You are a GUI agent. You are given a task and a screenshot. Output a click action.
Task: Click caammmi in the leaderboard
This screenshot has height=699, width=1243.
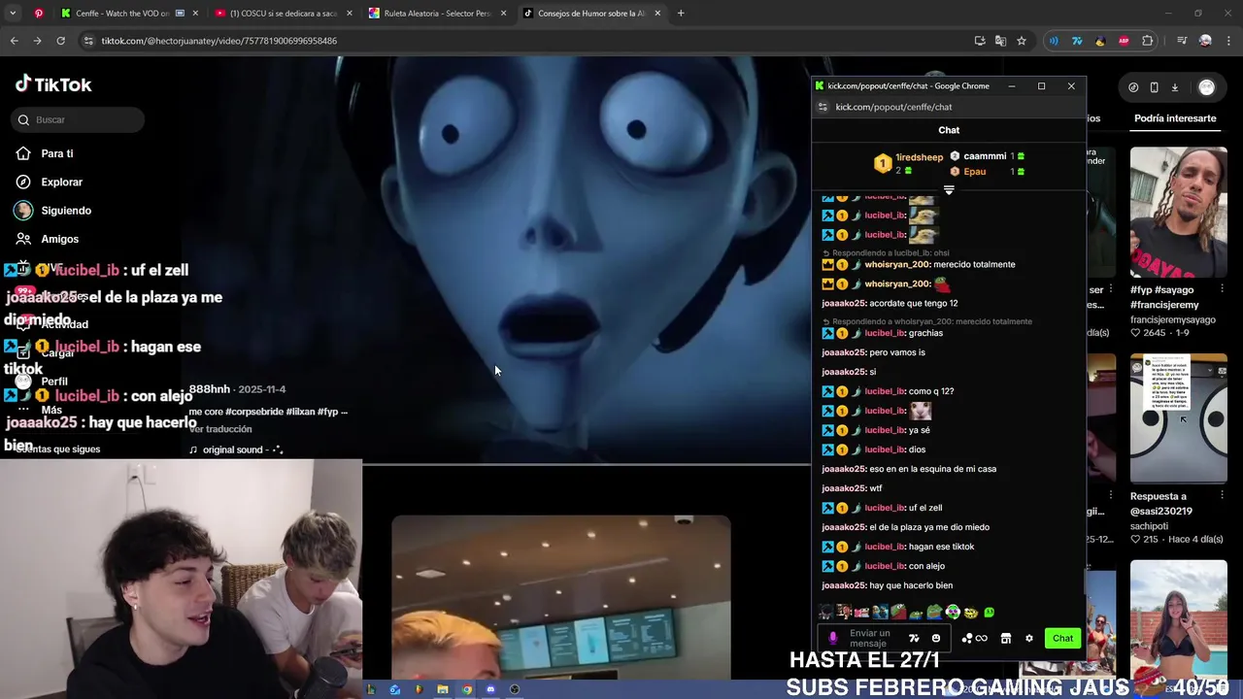(x=985, y=156)
